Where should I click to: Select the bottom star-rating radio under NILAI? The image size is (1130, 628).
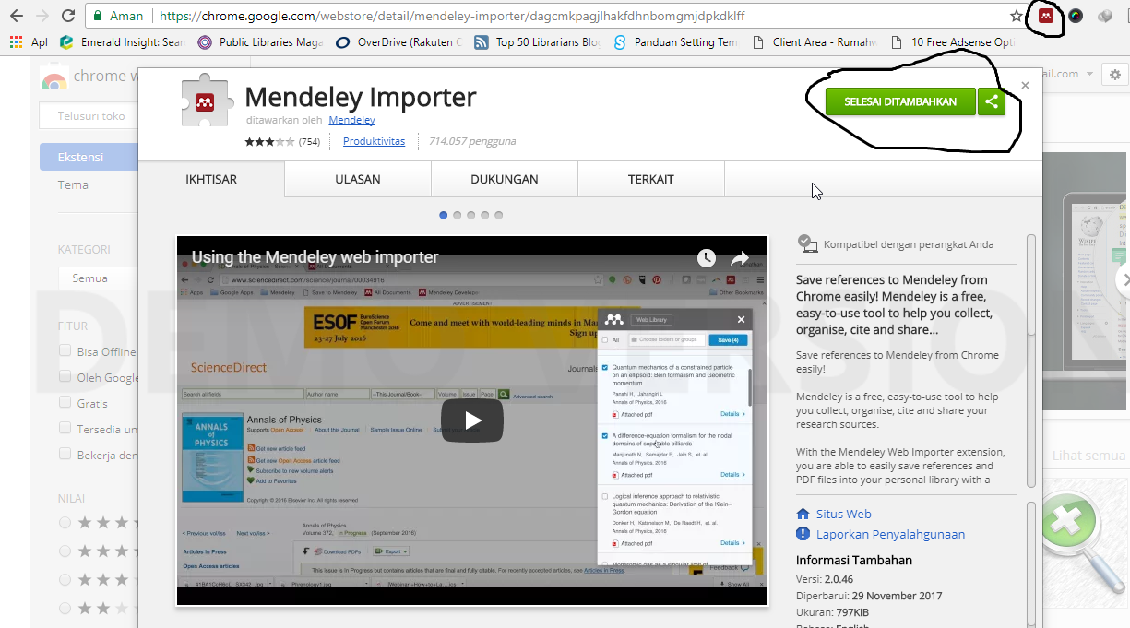click(x=65, y=609)
